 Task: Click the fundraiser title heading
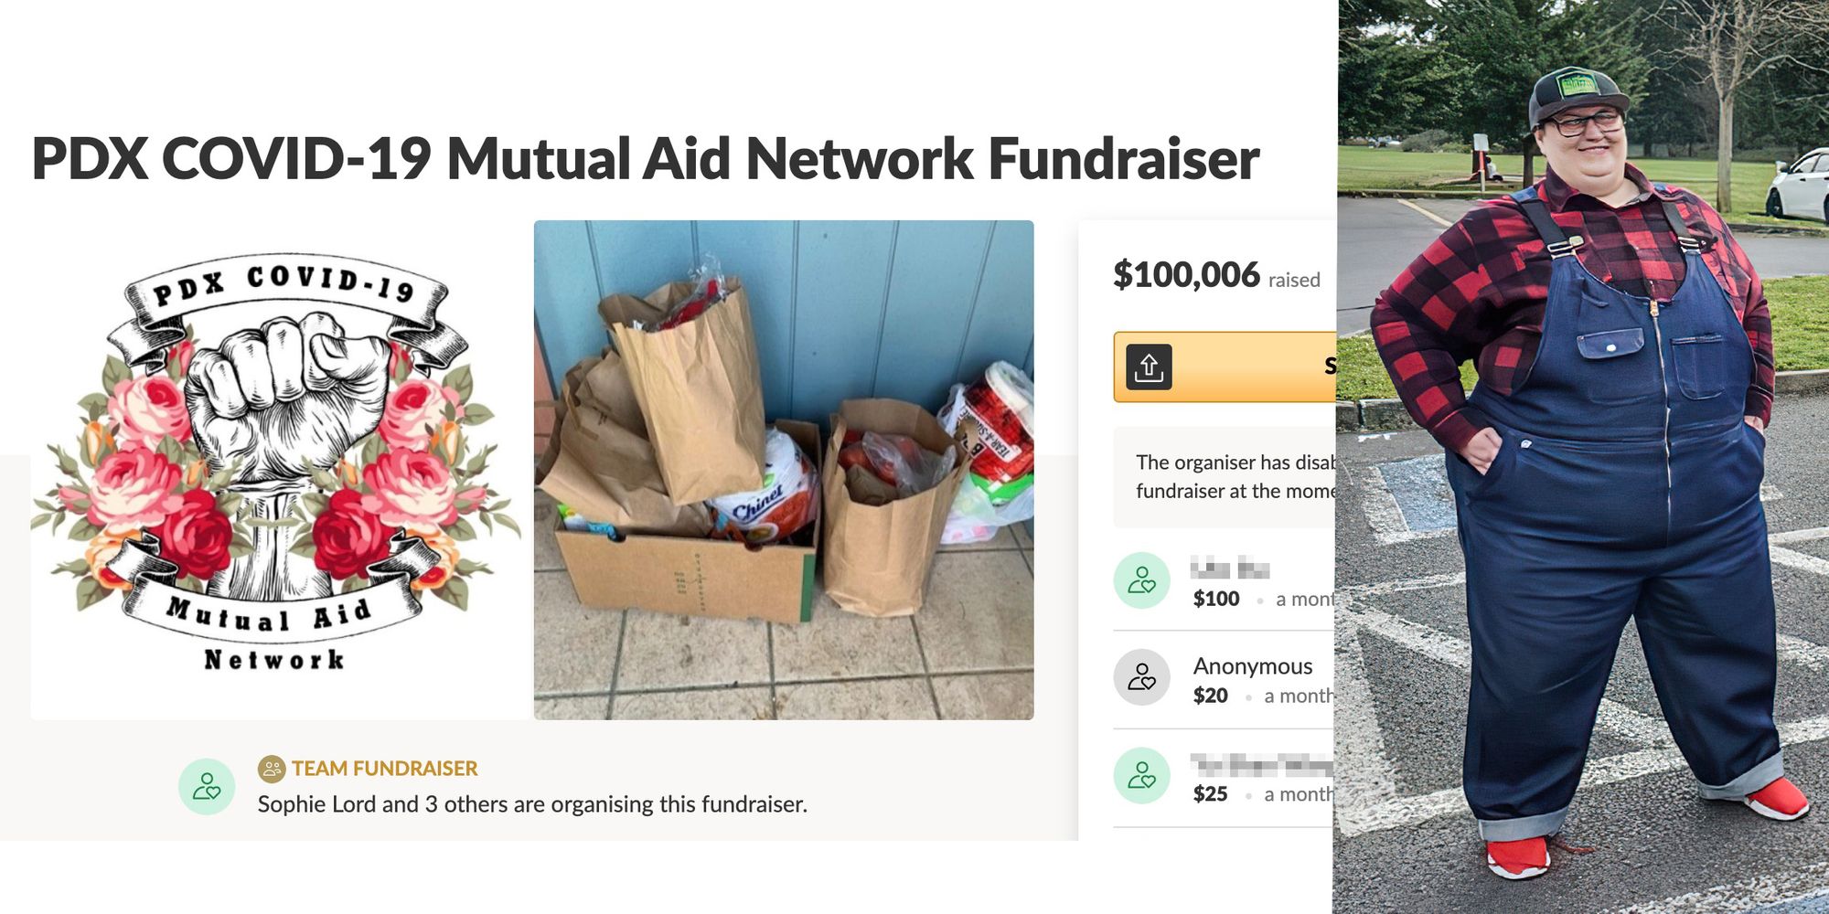pyautogui.click(x=646, y=159)
